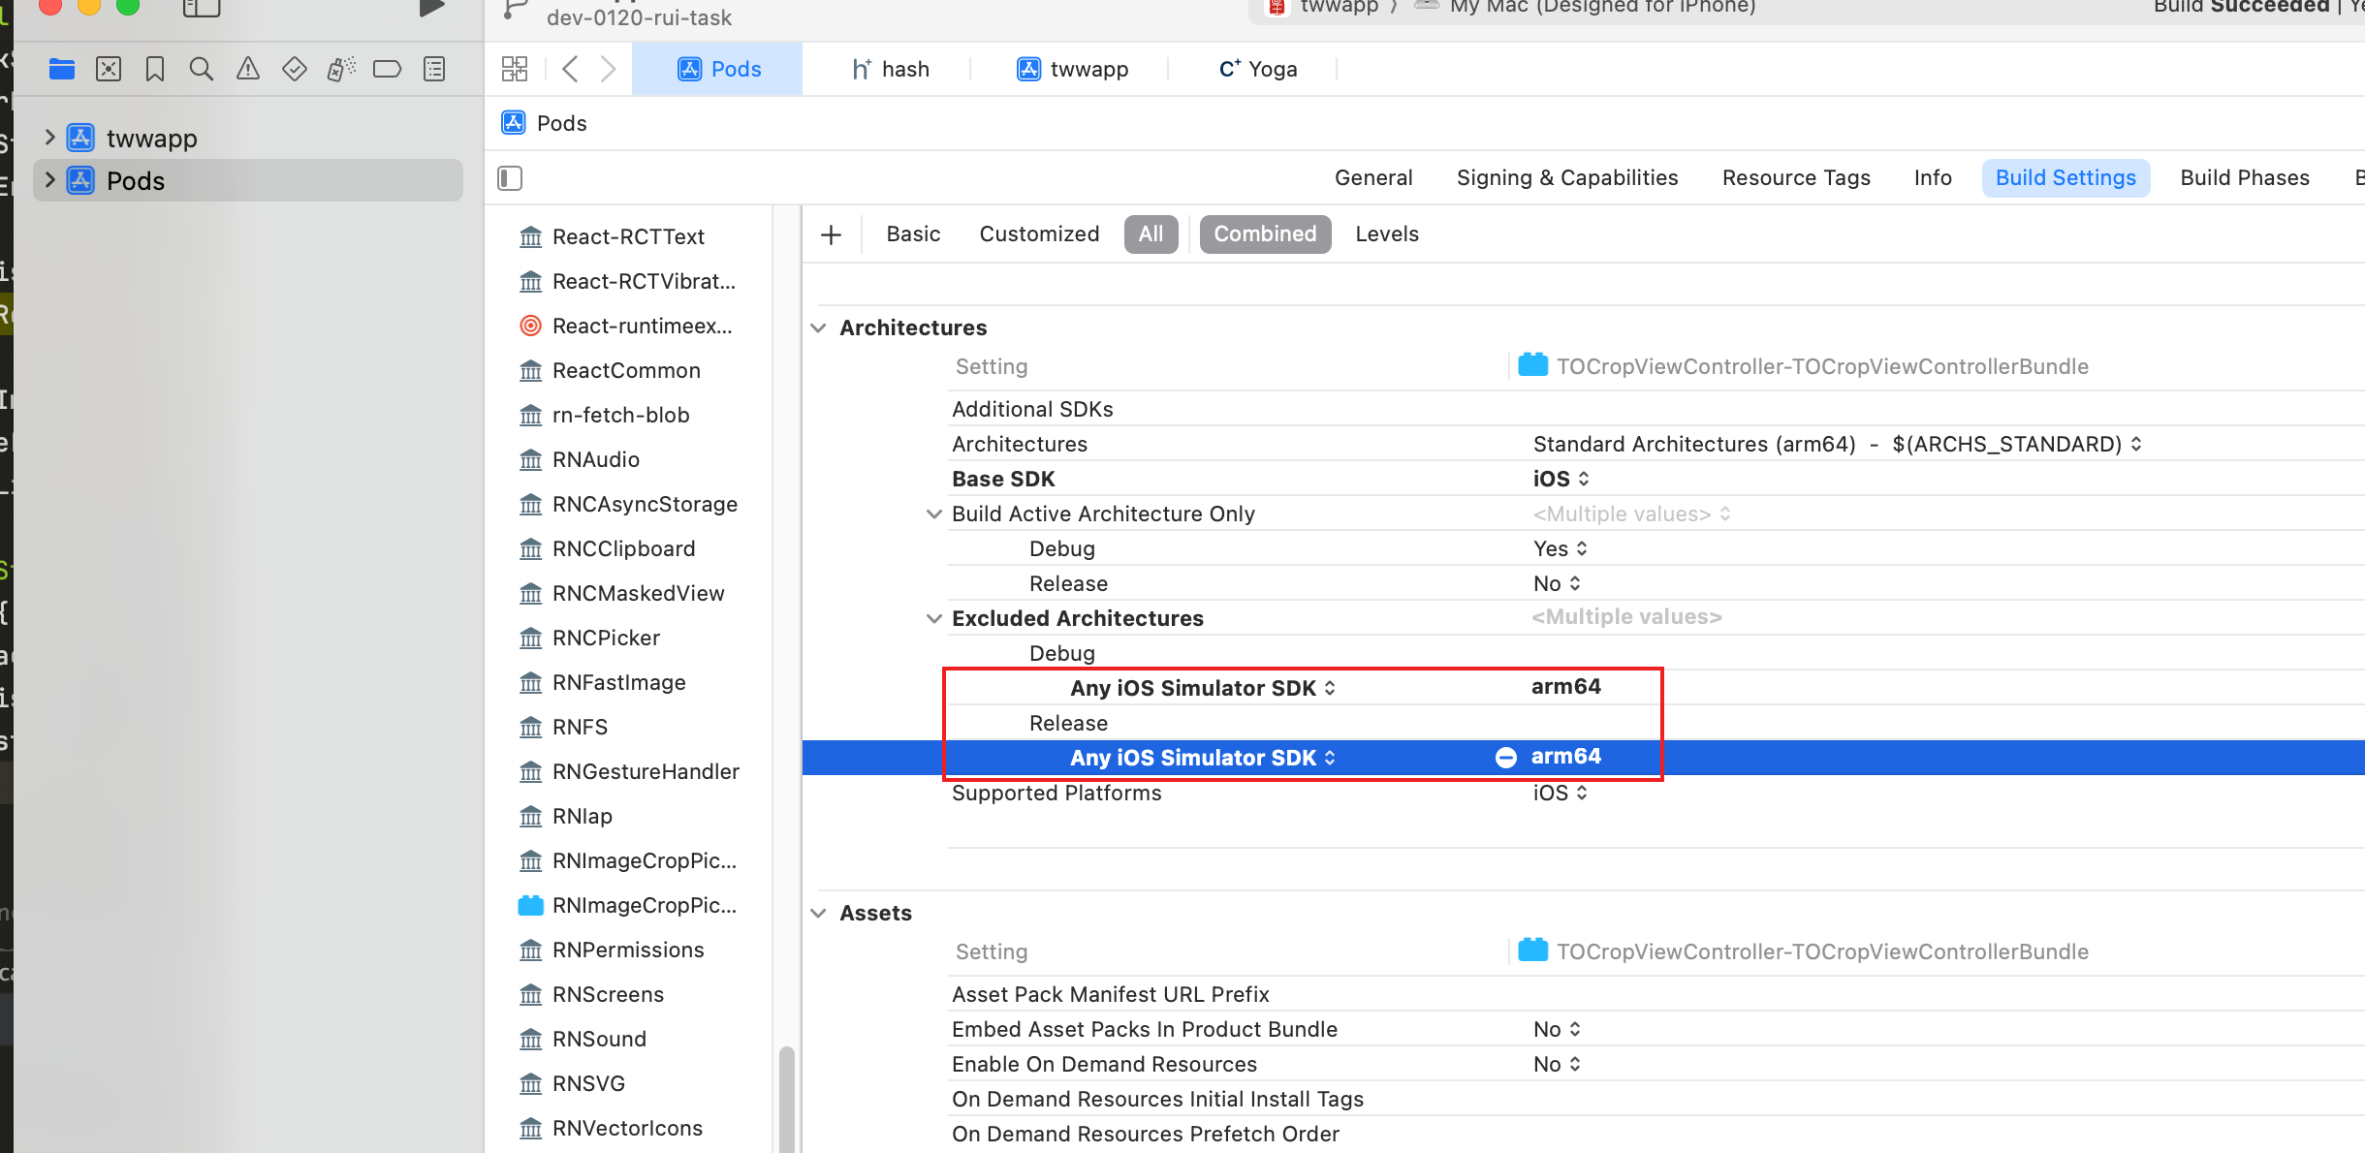Open the bookmark navigator icon
The width and height of the screenshot is (2365, 1153).
154,69
